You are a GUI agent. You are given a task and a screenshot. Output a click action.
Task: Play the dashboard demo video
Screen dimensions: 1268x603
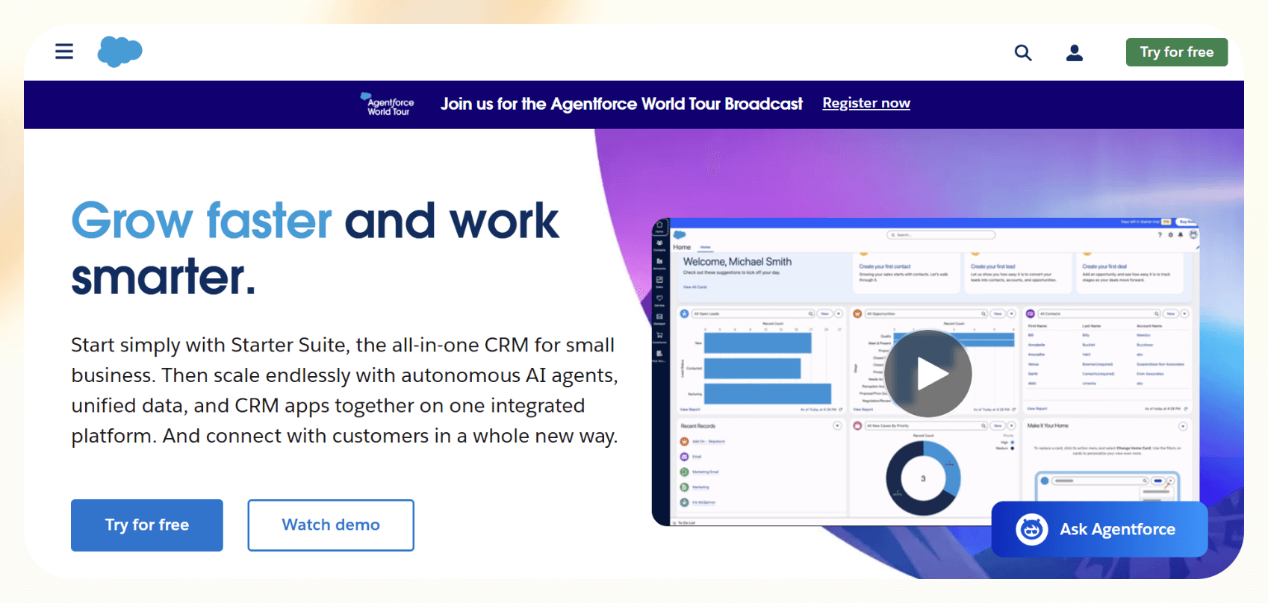click(928, 374)
